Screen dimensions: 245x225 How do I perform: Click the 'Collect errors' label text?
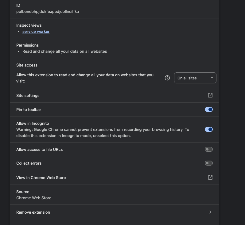[x=29, y=163]
